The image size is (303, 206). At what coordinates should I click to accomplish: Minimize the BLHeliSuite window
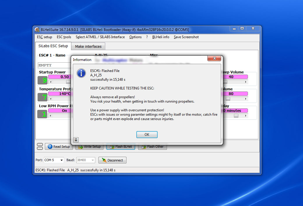coord(234,28)
